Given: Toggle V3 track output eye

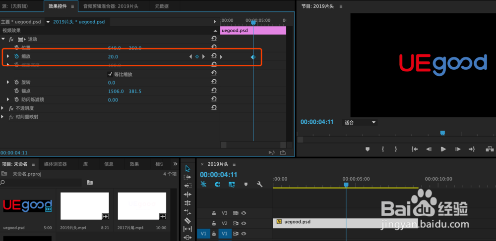Looking at the screenshot, I should point(244,213).
